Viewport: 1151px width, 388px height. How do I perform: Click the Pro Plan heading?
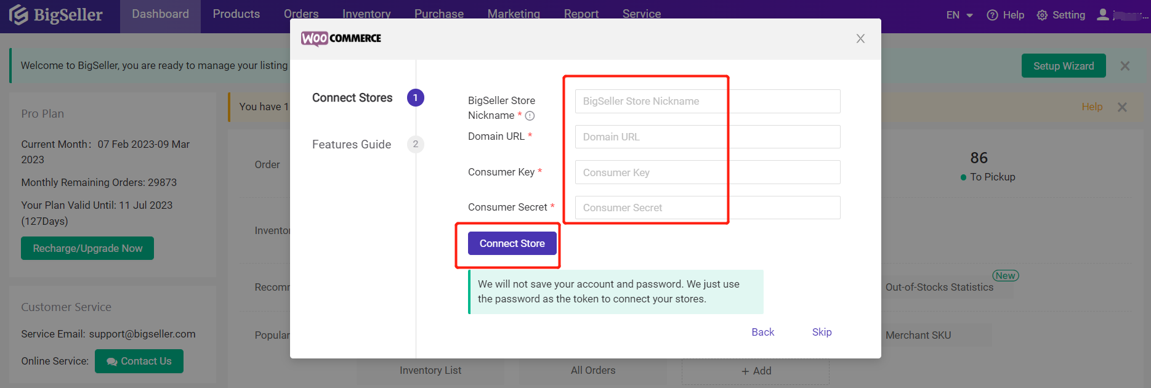(x=42, y=113)
